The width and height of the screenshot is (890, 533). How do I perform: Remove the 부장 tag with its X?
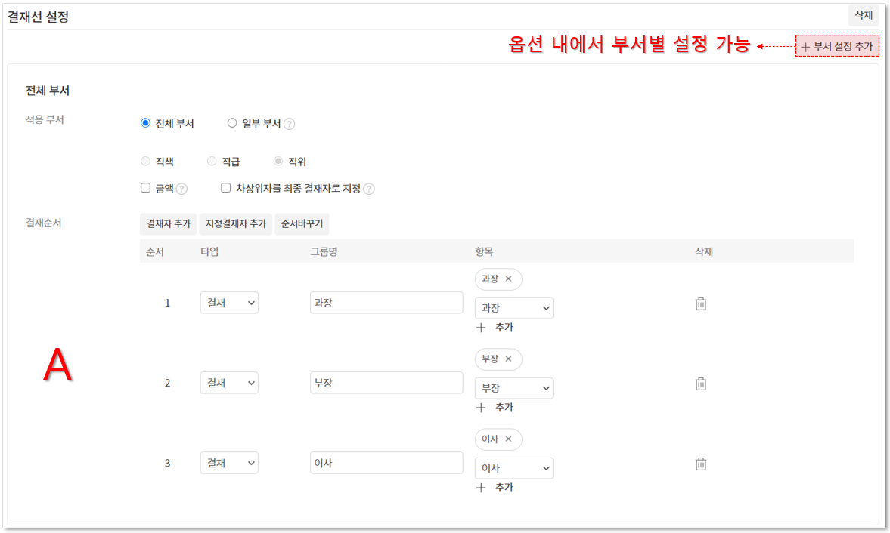click(509, 359)
